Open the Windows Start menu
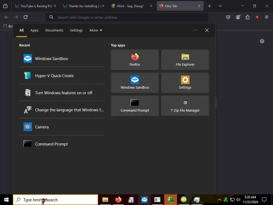This screenshot has height=205, width=273. tap(6, 200)
